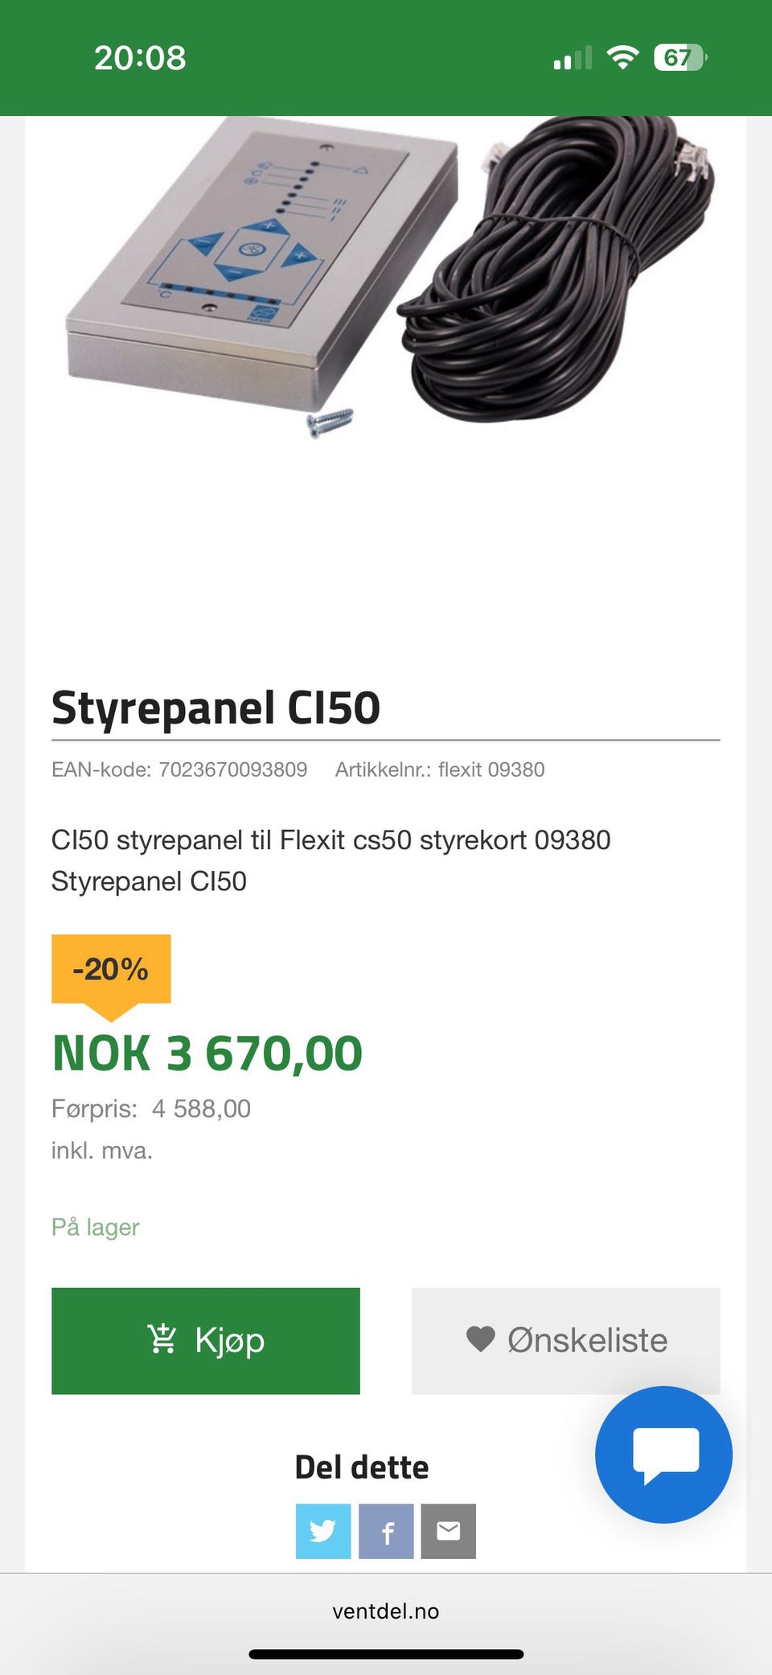The width and height of the screenshot is (772, 1675).
Task: Tap the Twitter share icon
Action: (x=323, y=1530)
